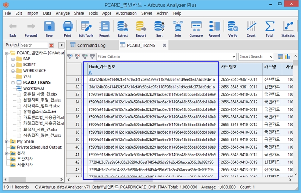Click the 카드번호 column header
Viewport: 301px width, 193px height.
pos(241,69)
